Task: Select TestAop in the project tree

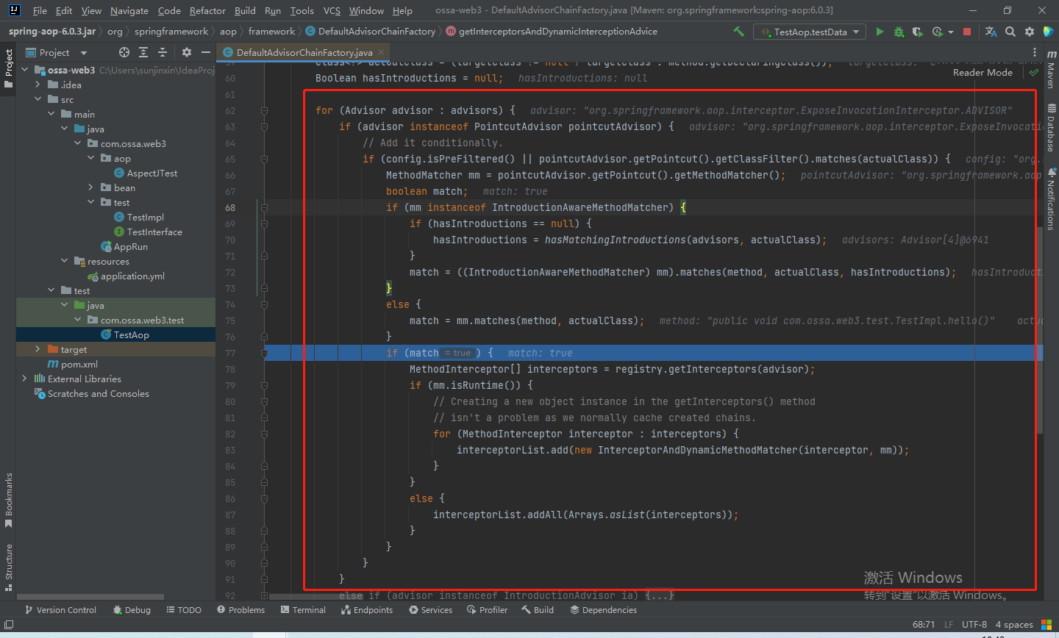Action: tap(131, 334)
